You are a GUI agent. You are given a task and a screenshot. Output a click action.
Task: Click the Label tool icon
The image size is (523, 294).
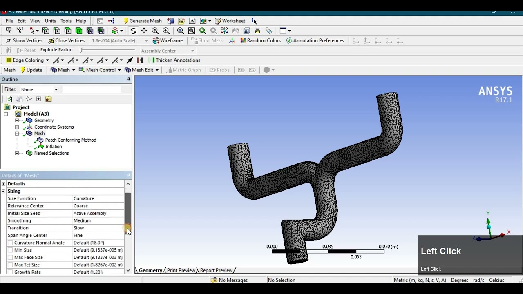pos(9,31)
